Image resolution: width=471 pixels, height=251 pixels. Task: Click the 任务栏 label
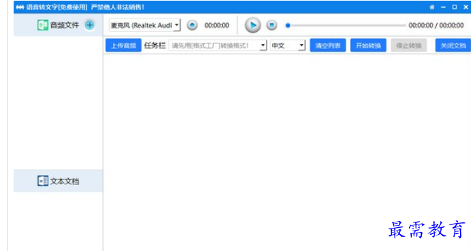click(x=155, y=46)
